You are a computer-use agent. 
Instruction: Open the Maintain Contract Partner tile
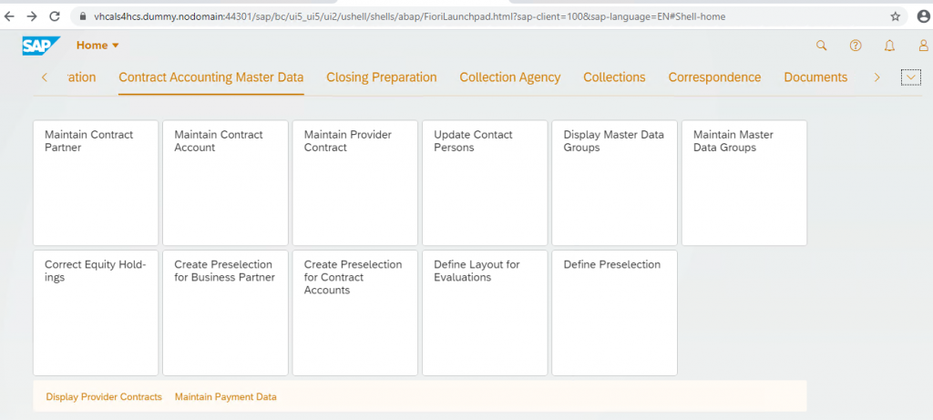point(96,182)
